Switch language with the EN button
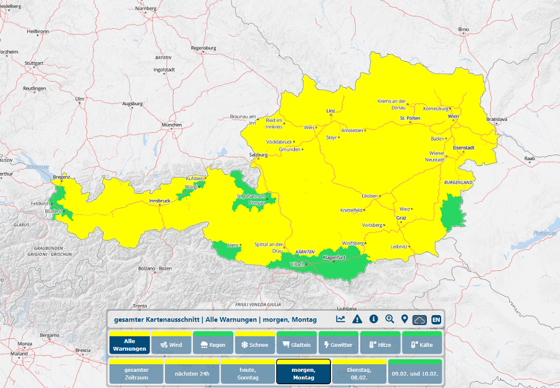 coord(436,319)
